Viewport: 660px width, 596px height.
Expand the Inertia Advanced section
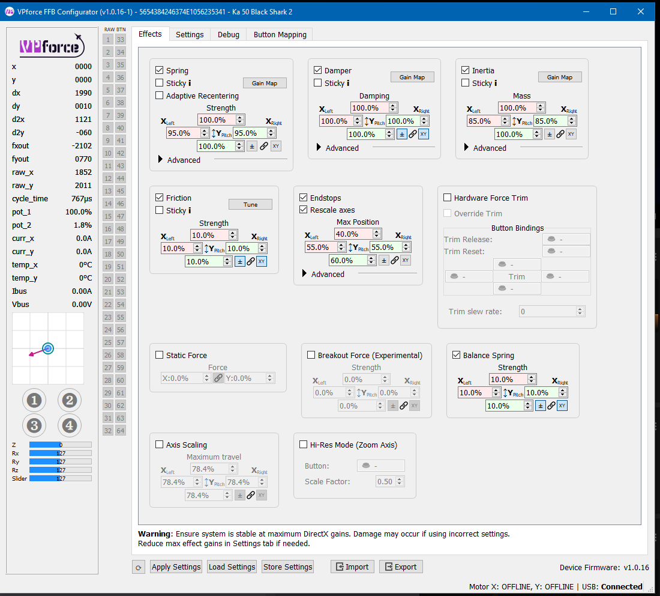pos(466,148)
